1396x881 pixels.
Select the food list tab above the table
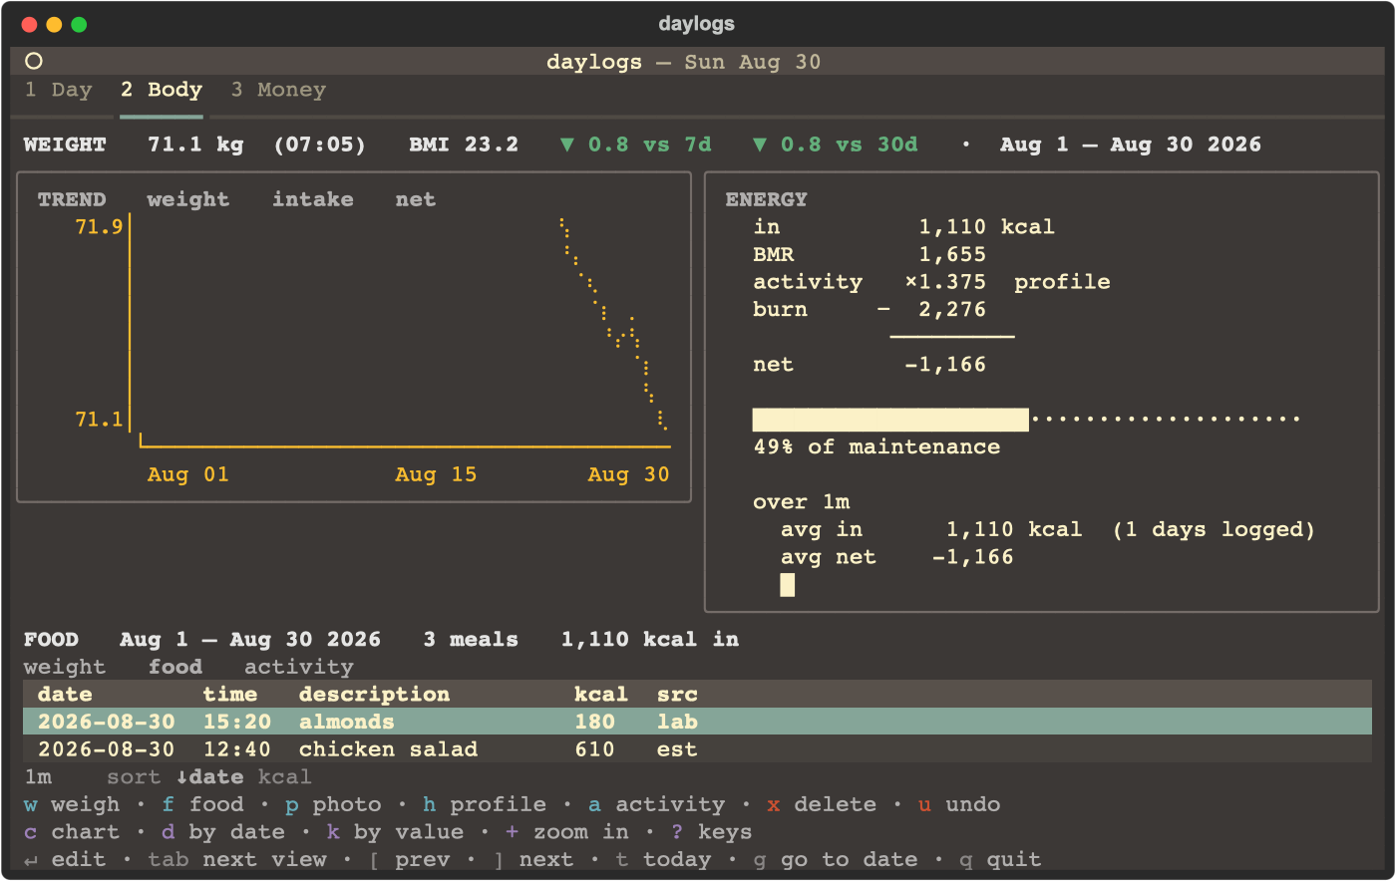tap(175, 667)
